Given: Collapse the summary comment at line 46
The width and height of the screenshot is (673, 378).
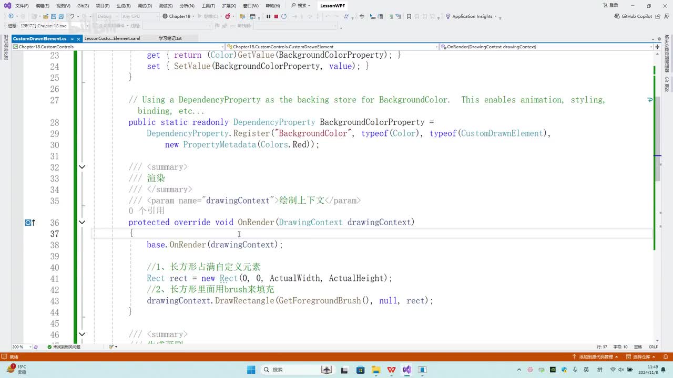Looking at the screenshot, I should coord(82,334).
